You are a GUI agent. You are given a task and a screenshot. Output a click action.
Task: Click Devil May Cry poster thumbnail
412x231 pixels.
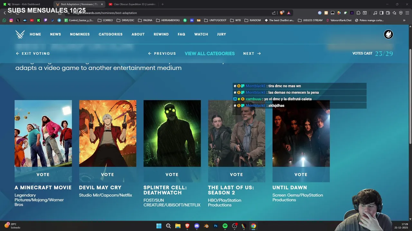[108, 133]
